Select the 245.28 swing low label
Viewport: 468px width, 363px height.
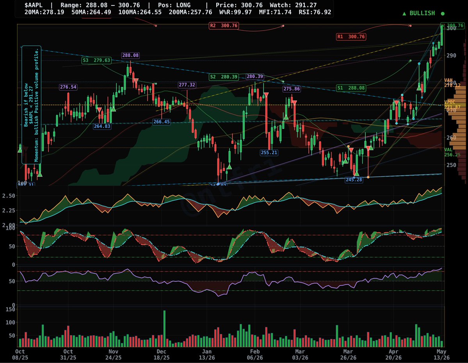[x=354, y=180]
